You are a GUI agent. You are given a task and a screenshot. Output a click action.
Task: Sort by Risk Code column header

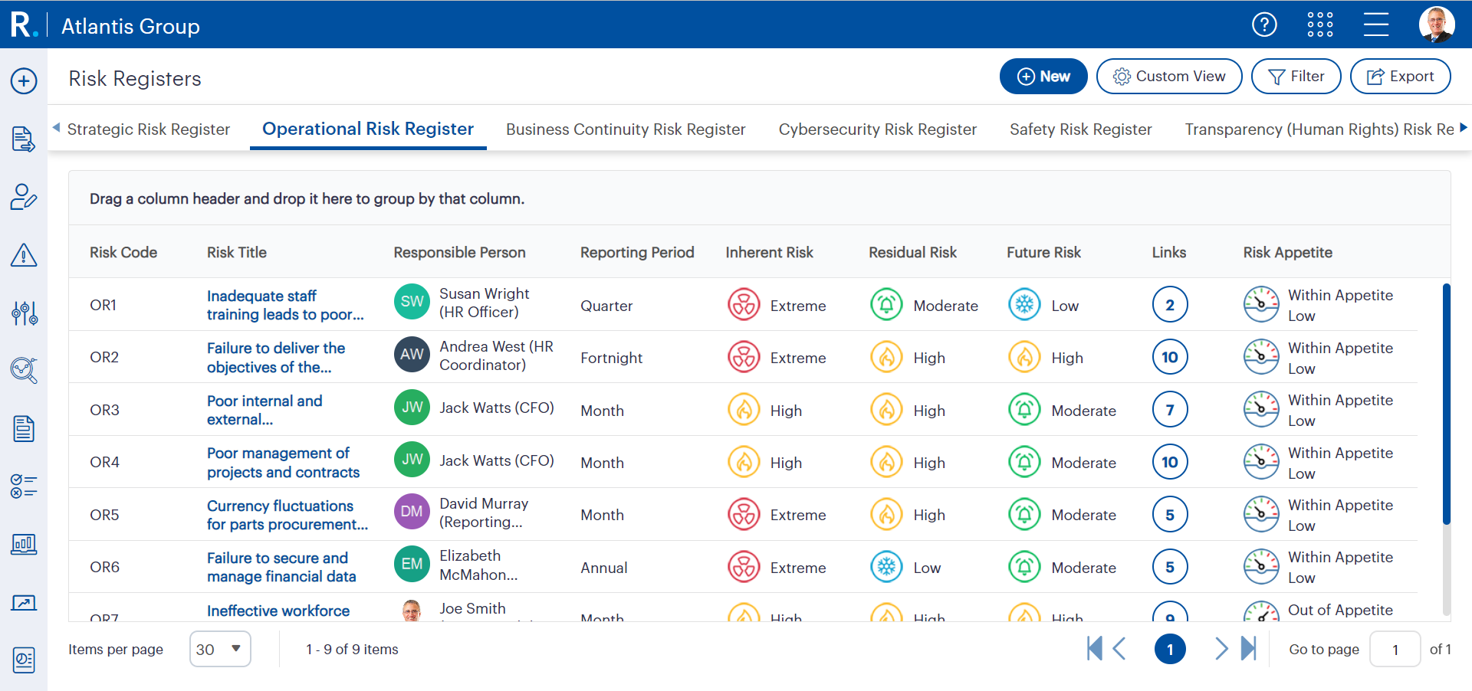123,252
